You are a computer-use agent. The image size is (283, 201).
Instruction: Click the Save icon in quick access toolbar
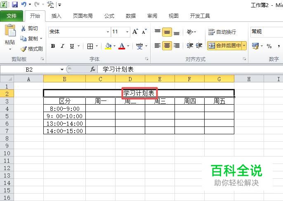[x=15, y=5]
